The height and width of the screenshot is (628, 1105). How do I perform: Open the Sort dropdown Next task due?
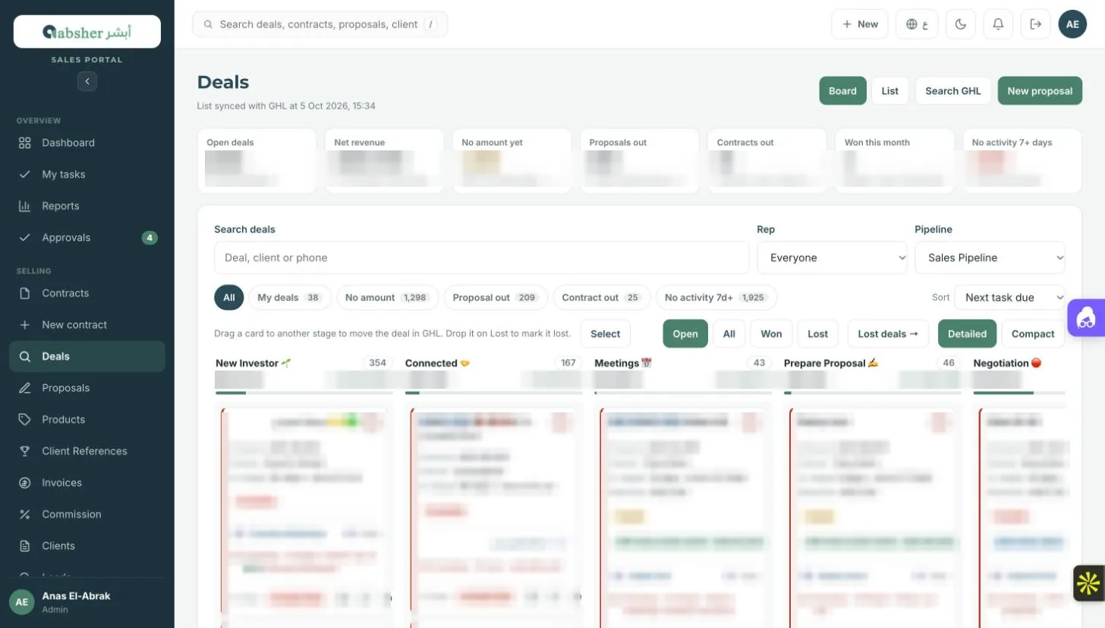1009,298
